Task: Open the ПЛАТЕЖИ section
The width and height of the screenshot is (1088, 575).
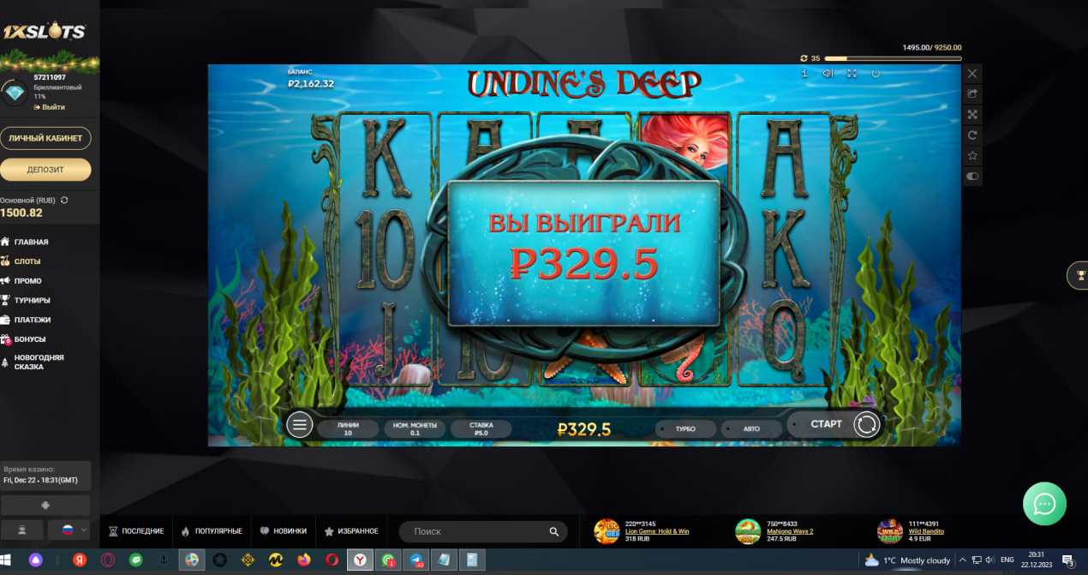Action: (x=32, y=320)
